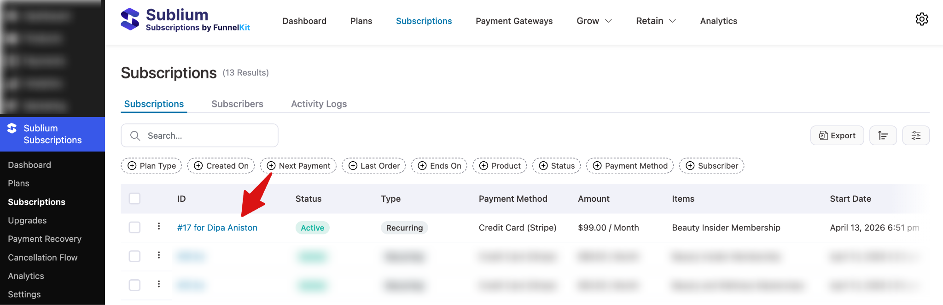Screen dimensions: 943x305
Task: Click the Start Date column header
Action: point(850,199)
